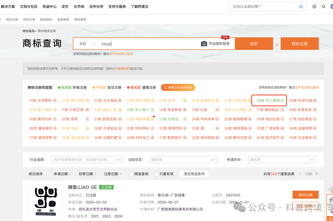
Task: Click the 顾问注册 button
Action: click(305, 195)
